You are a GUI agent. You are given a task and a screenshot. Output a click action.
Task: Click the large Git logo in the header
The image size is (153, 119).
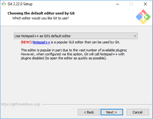click(143, 17)
